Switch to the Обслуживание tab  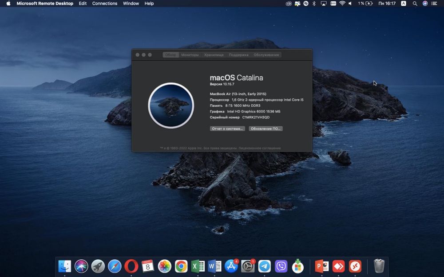pos(266,55)
